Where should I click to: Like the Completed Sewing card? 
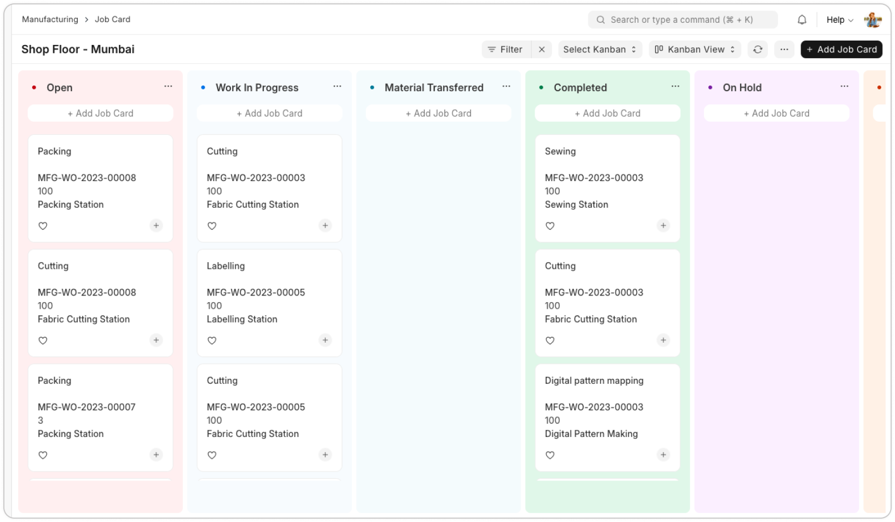[550, 226]
